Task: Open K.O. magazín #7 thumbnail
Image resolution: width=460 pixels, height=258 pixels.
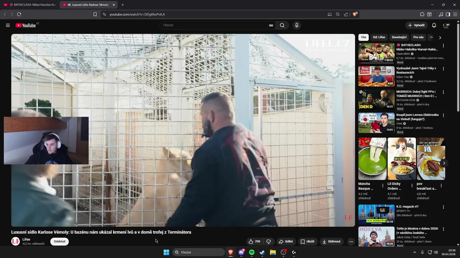Action: [x=376, y=215]
